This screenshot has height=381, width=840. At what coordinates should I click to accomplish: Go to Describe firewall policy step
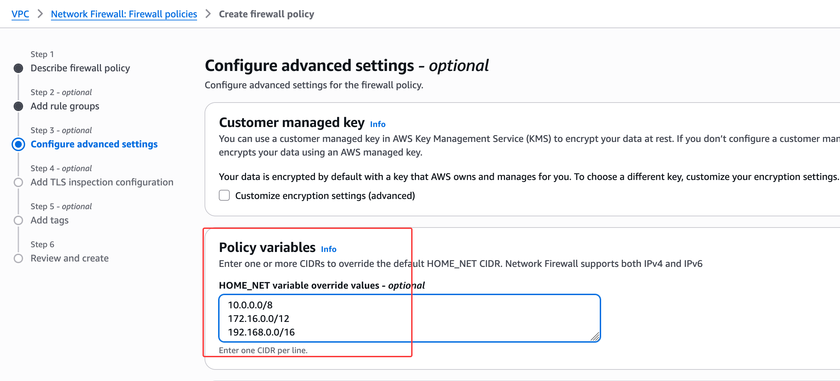click(80, 68)
